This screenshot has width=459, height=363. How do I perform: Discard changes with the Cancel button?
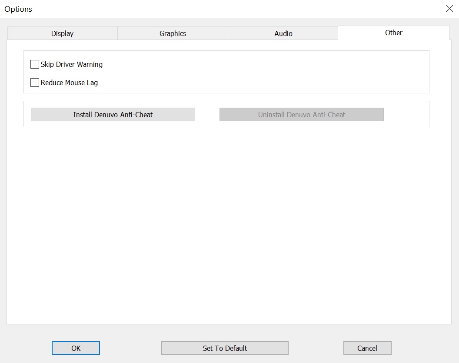[367, 348]
